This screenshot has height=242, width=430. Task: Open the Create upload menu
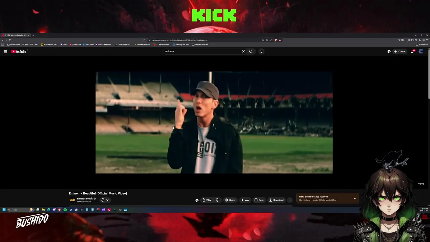400,51
